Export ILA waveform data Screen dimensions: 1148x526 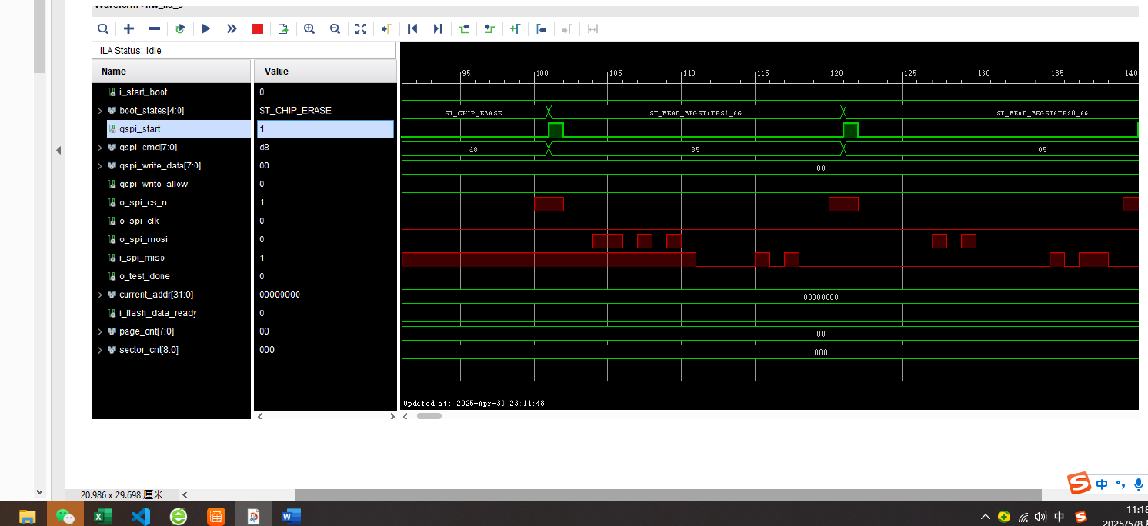[x=283, y=28]
